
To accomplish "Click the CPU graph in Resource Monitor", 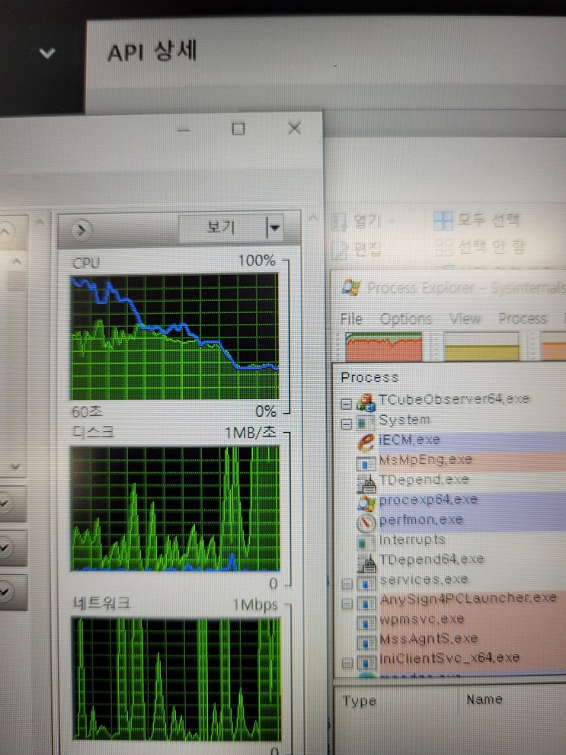I will tap(174, 337).
